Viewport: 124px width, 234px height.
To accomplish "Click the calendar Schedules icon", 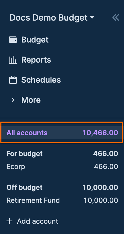I will 13,80.
